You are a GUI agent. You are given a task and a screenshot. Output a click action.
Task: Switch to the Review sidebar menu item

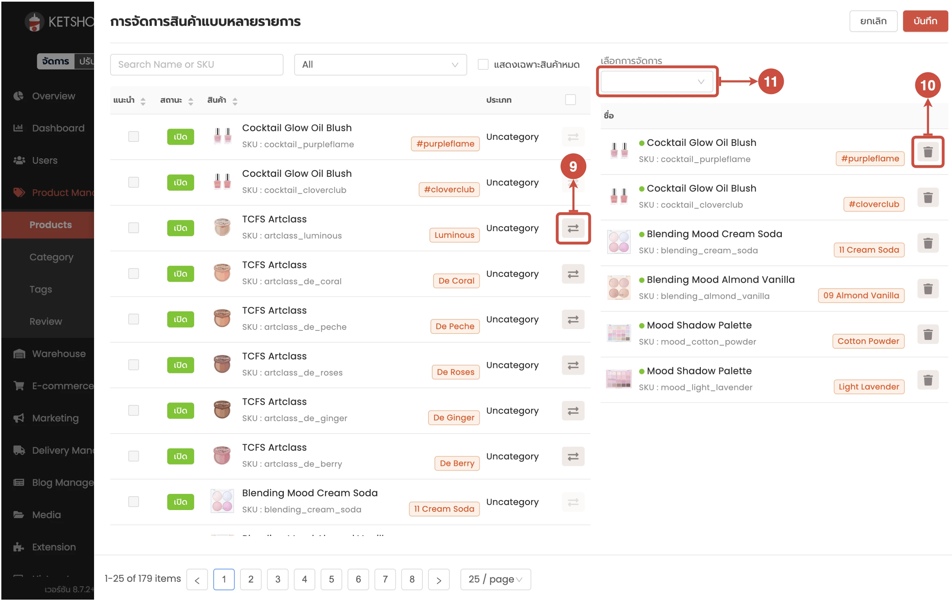(46, 321)
